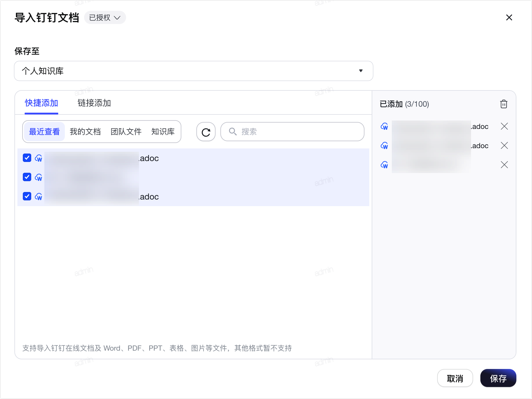Select the 最近查看 filter
The image size is (532, 399).
44,132
